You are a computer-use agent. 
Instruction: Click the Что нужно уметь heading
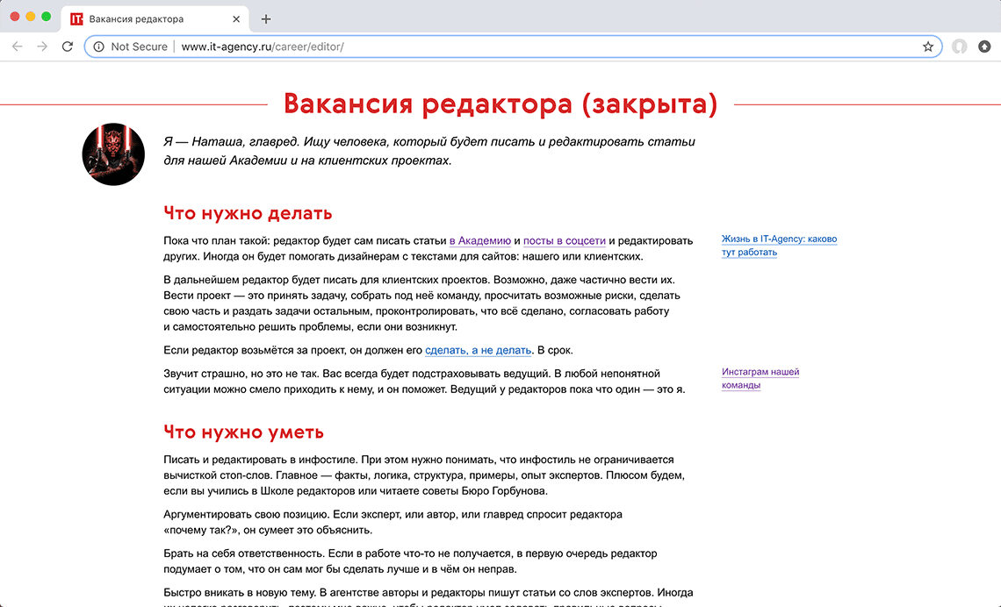244,432
